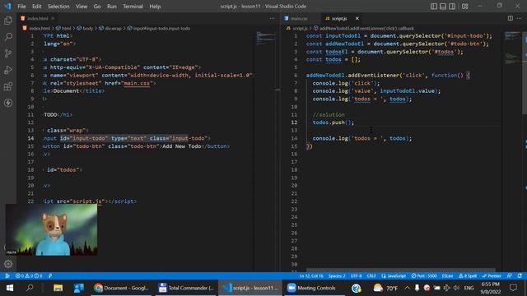Click the errors and warnings status indicator

pyautogui.click(x=29, y=276)
